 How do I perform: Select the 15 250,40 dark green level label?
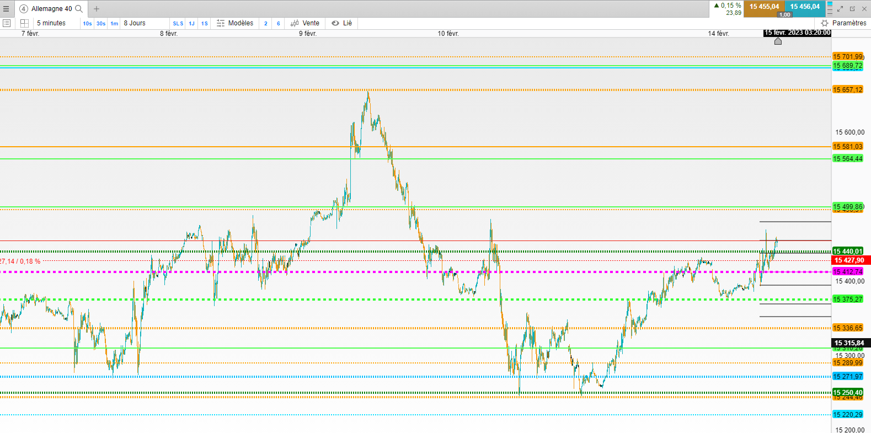848,393
